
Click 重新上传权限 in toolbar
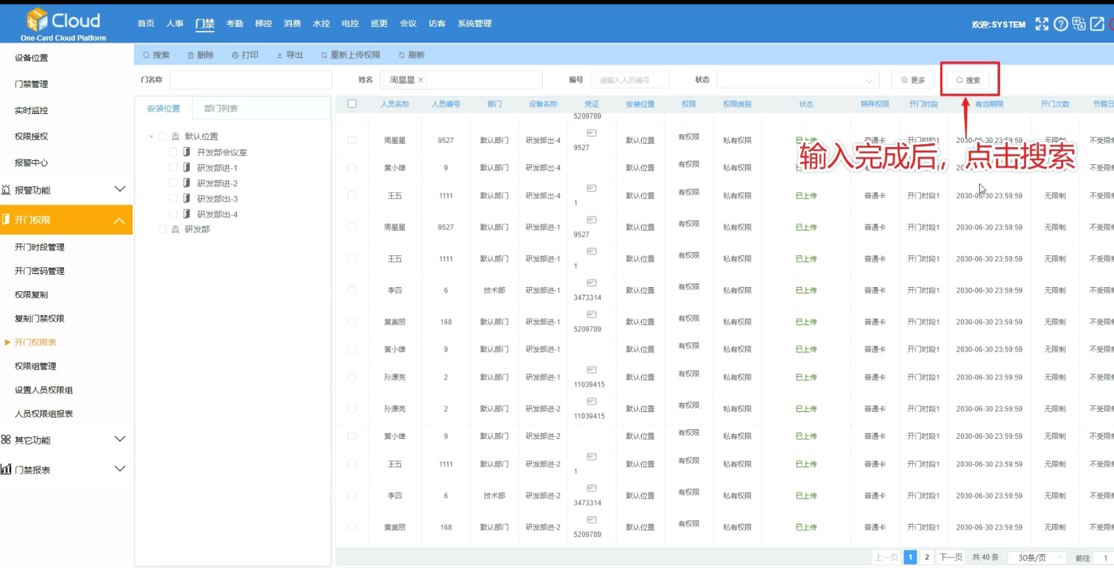point(350,55)
